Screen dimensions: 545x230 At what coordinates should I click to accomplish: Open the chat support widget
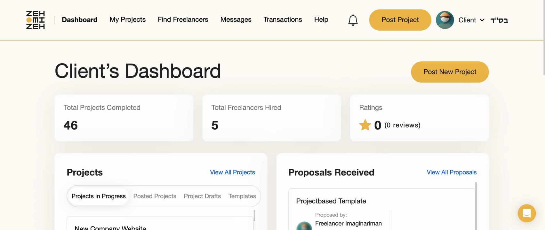point(526,213)
